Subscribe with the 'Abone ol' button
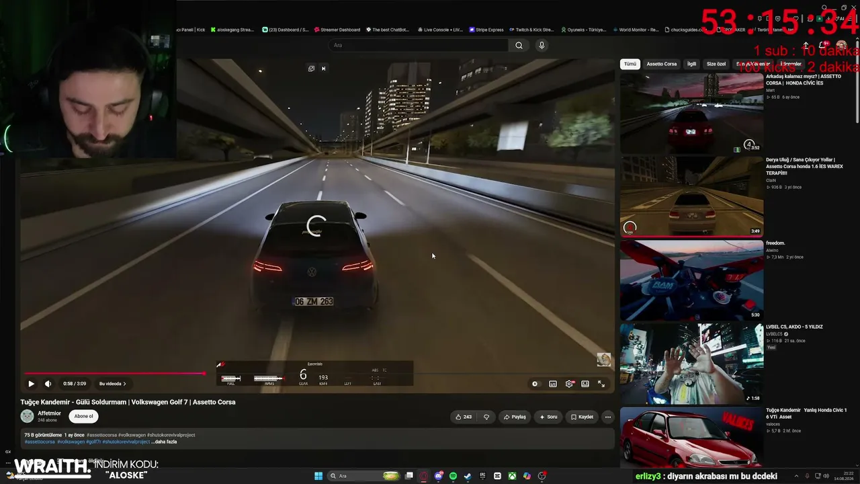Screen dimensions: 860x484 pos(83,416)
